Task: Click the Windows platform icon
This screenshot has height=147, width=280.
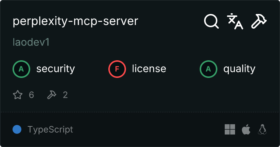Action: [x=230, y=129]
